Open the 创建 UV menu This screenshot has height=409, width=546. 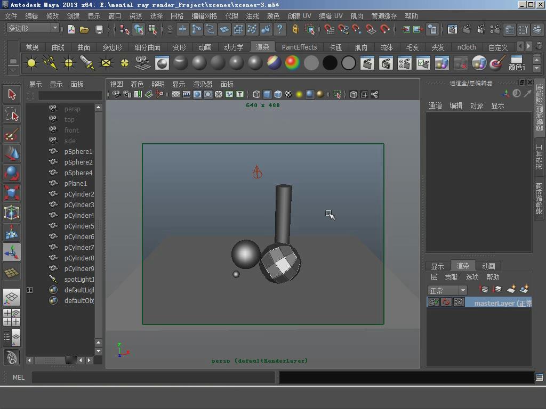299,16
